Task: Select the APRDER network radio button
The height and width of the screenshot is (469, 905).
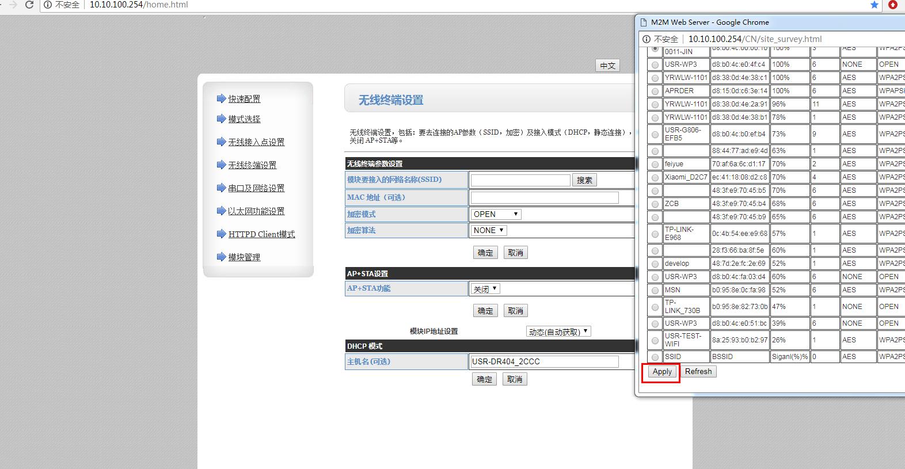Action: [655, 91]
